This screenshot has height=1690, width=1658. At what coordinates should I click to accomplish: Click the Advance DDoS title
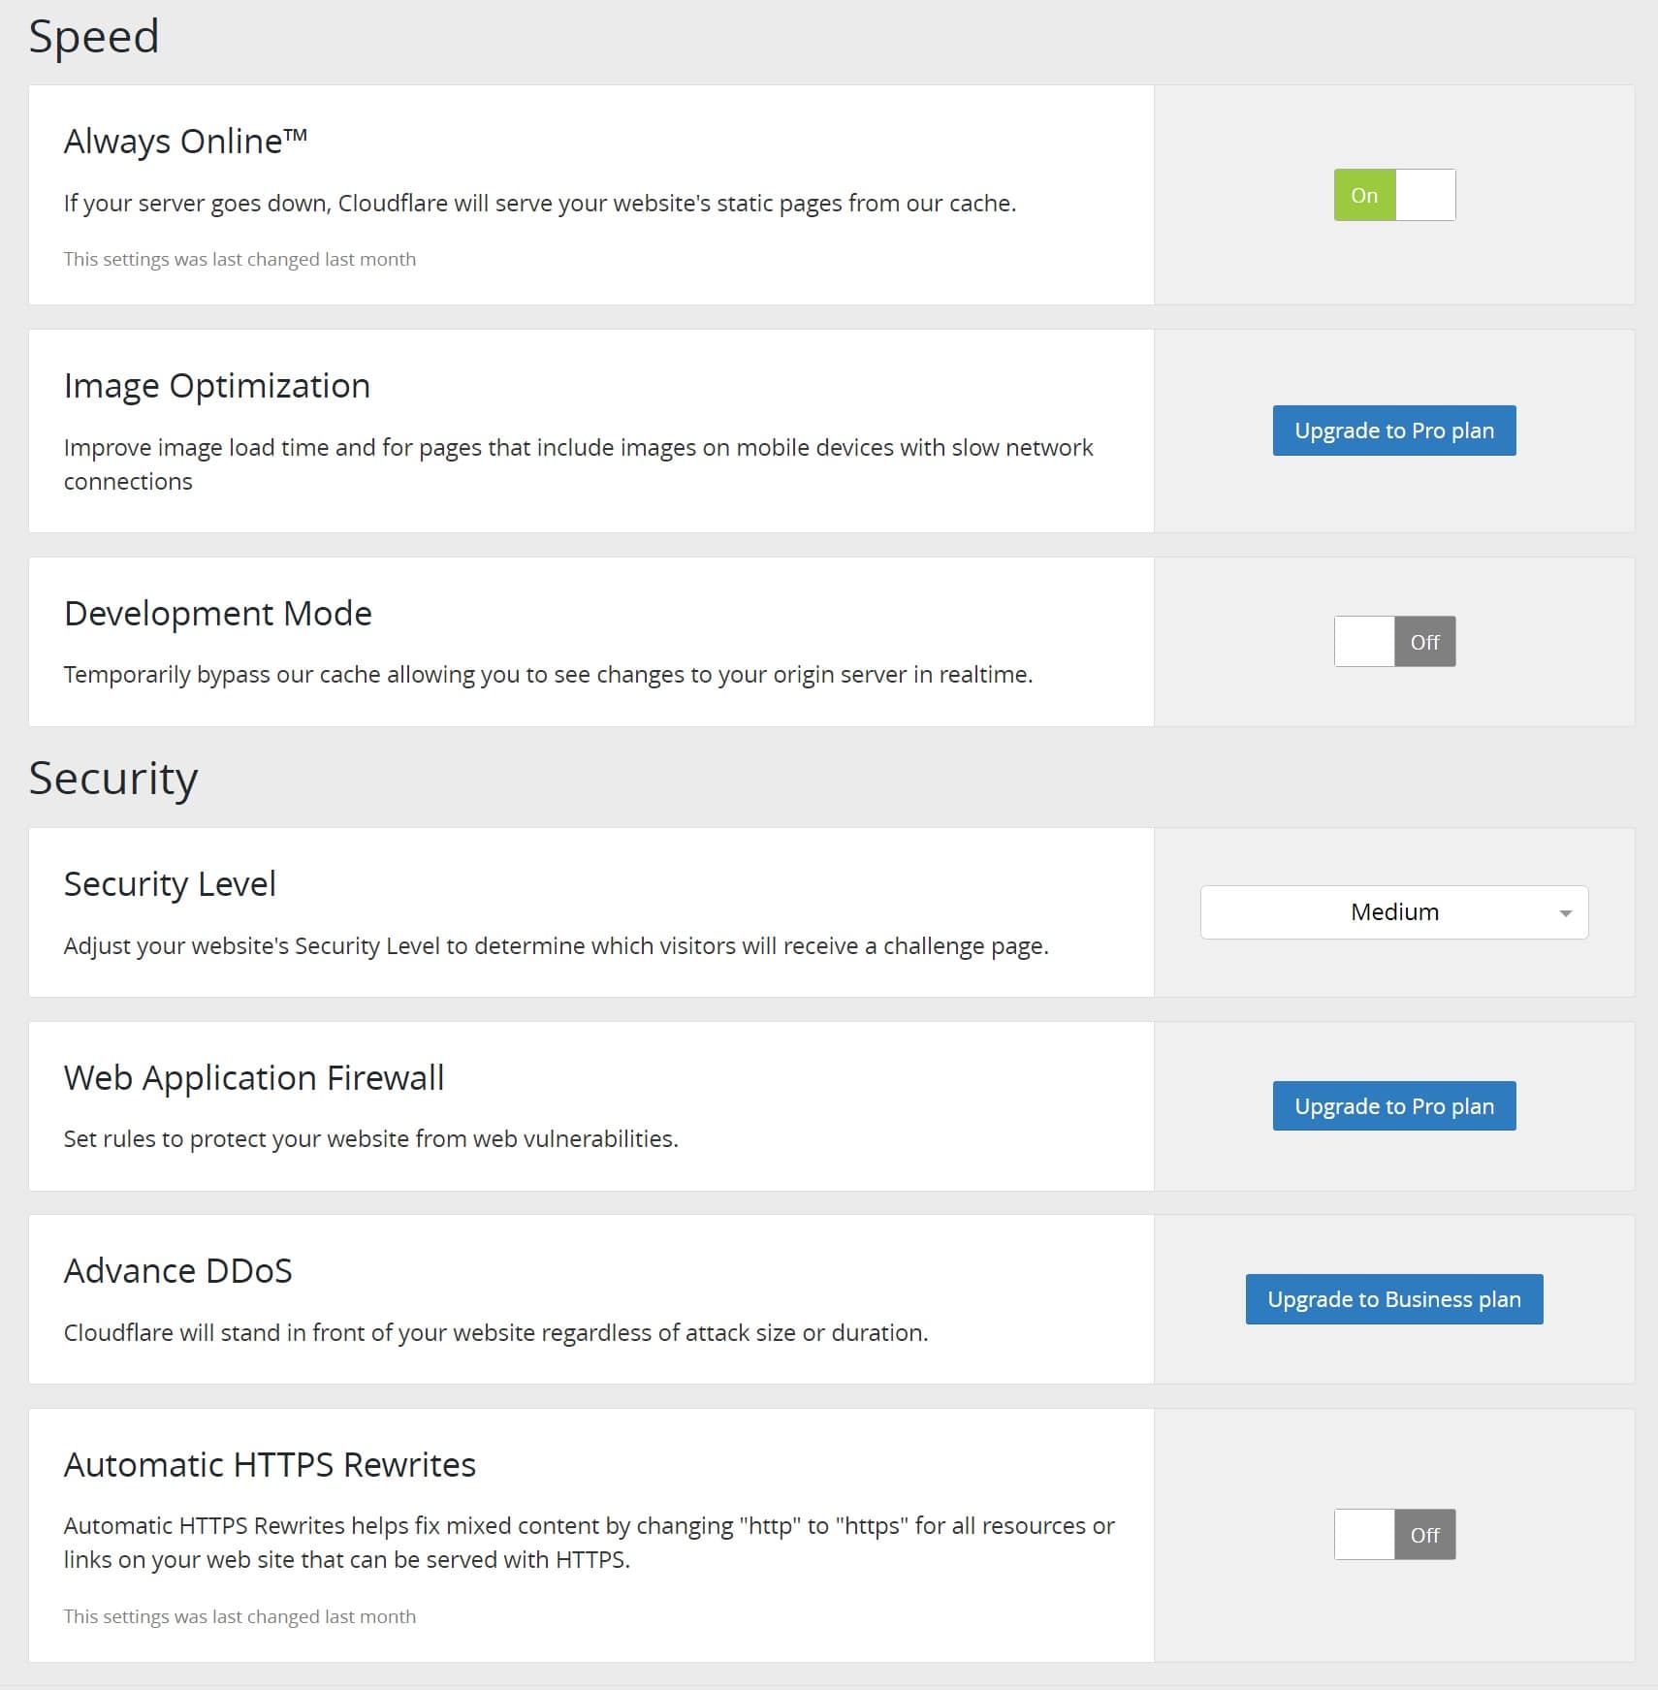tap(177, 1270)
